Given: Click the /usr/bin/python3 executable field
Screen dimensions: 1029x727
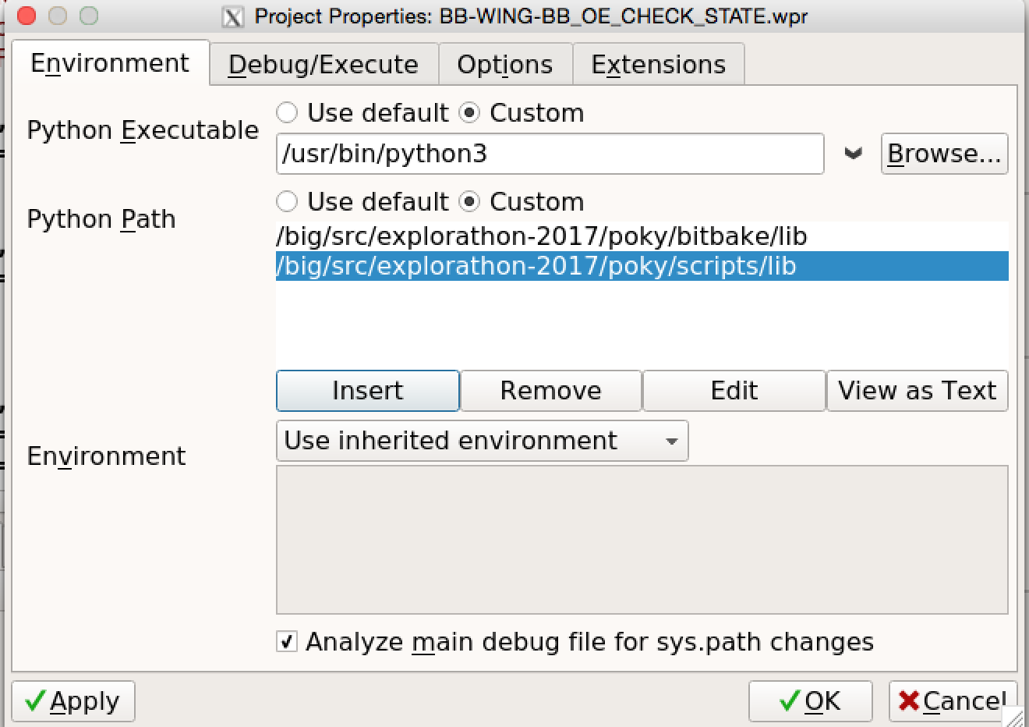Looking at the screenshot, I should pos(550,154).
